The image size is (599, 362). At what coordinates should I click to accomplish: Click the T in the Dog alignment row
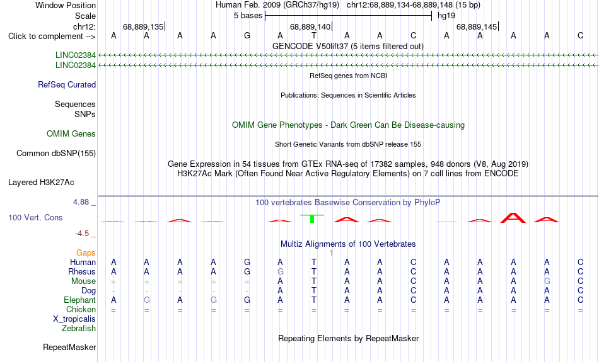point(313,291)
